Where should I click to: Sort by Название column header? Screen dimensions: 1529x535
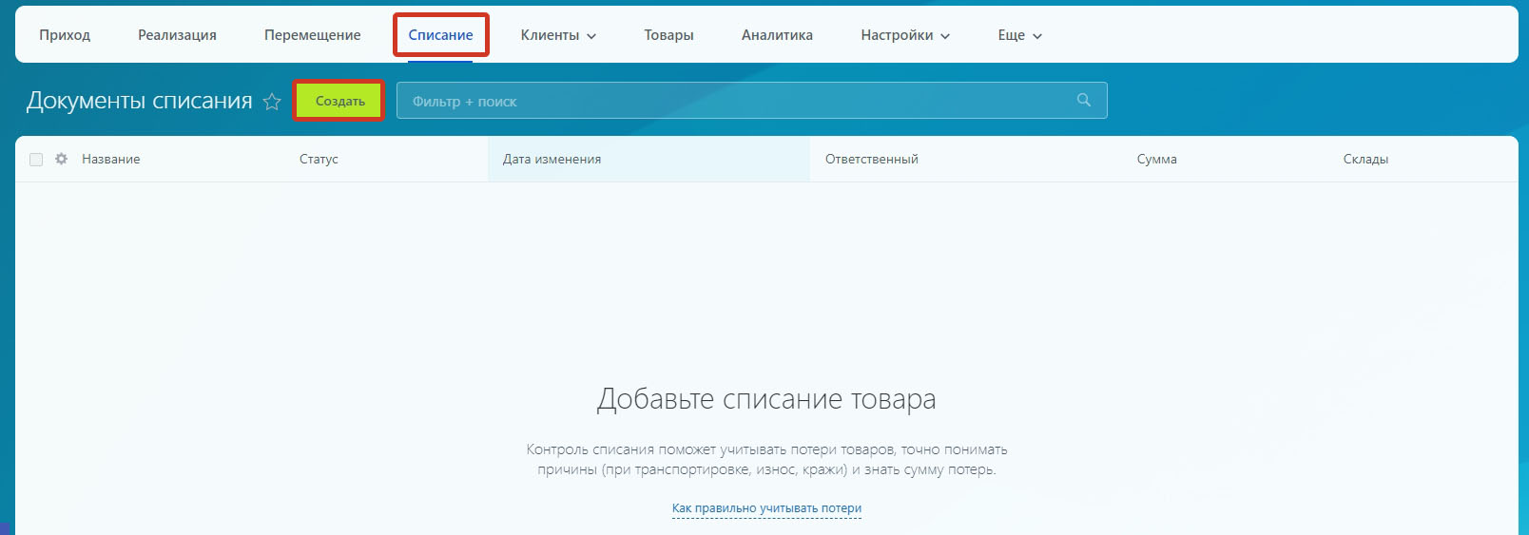click(110, 160)
